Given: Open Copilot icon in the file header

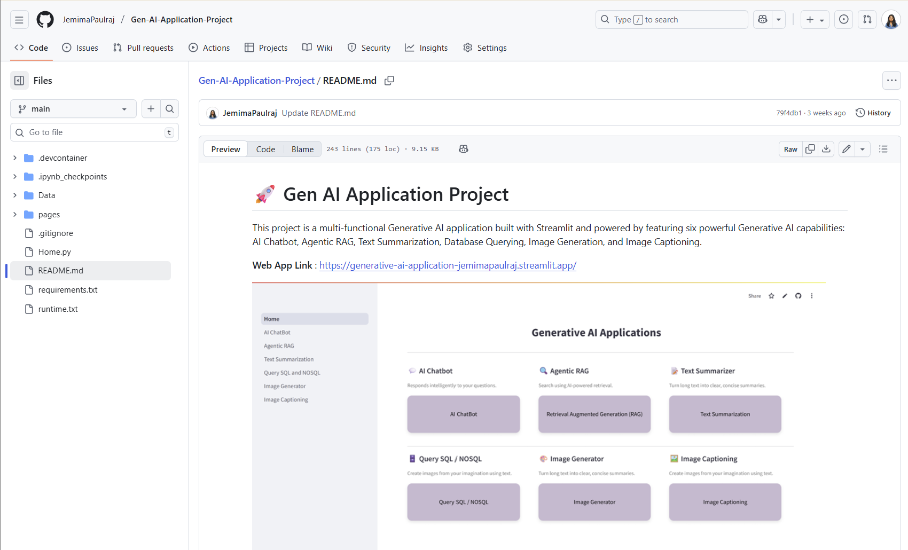Looking at the screenshot, I should [x=463, y=149].
